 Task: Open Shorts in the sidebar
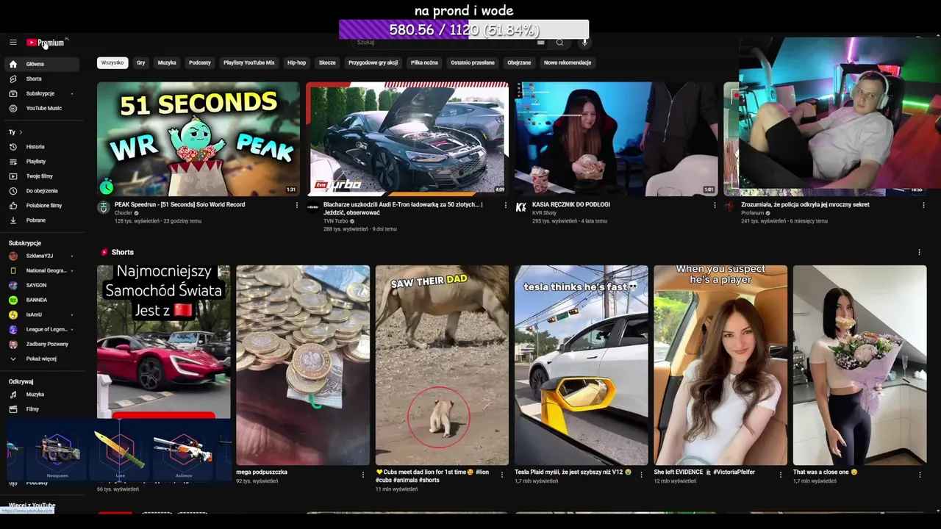pyautogui.click(x=43, y=79)
